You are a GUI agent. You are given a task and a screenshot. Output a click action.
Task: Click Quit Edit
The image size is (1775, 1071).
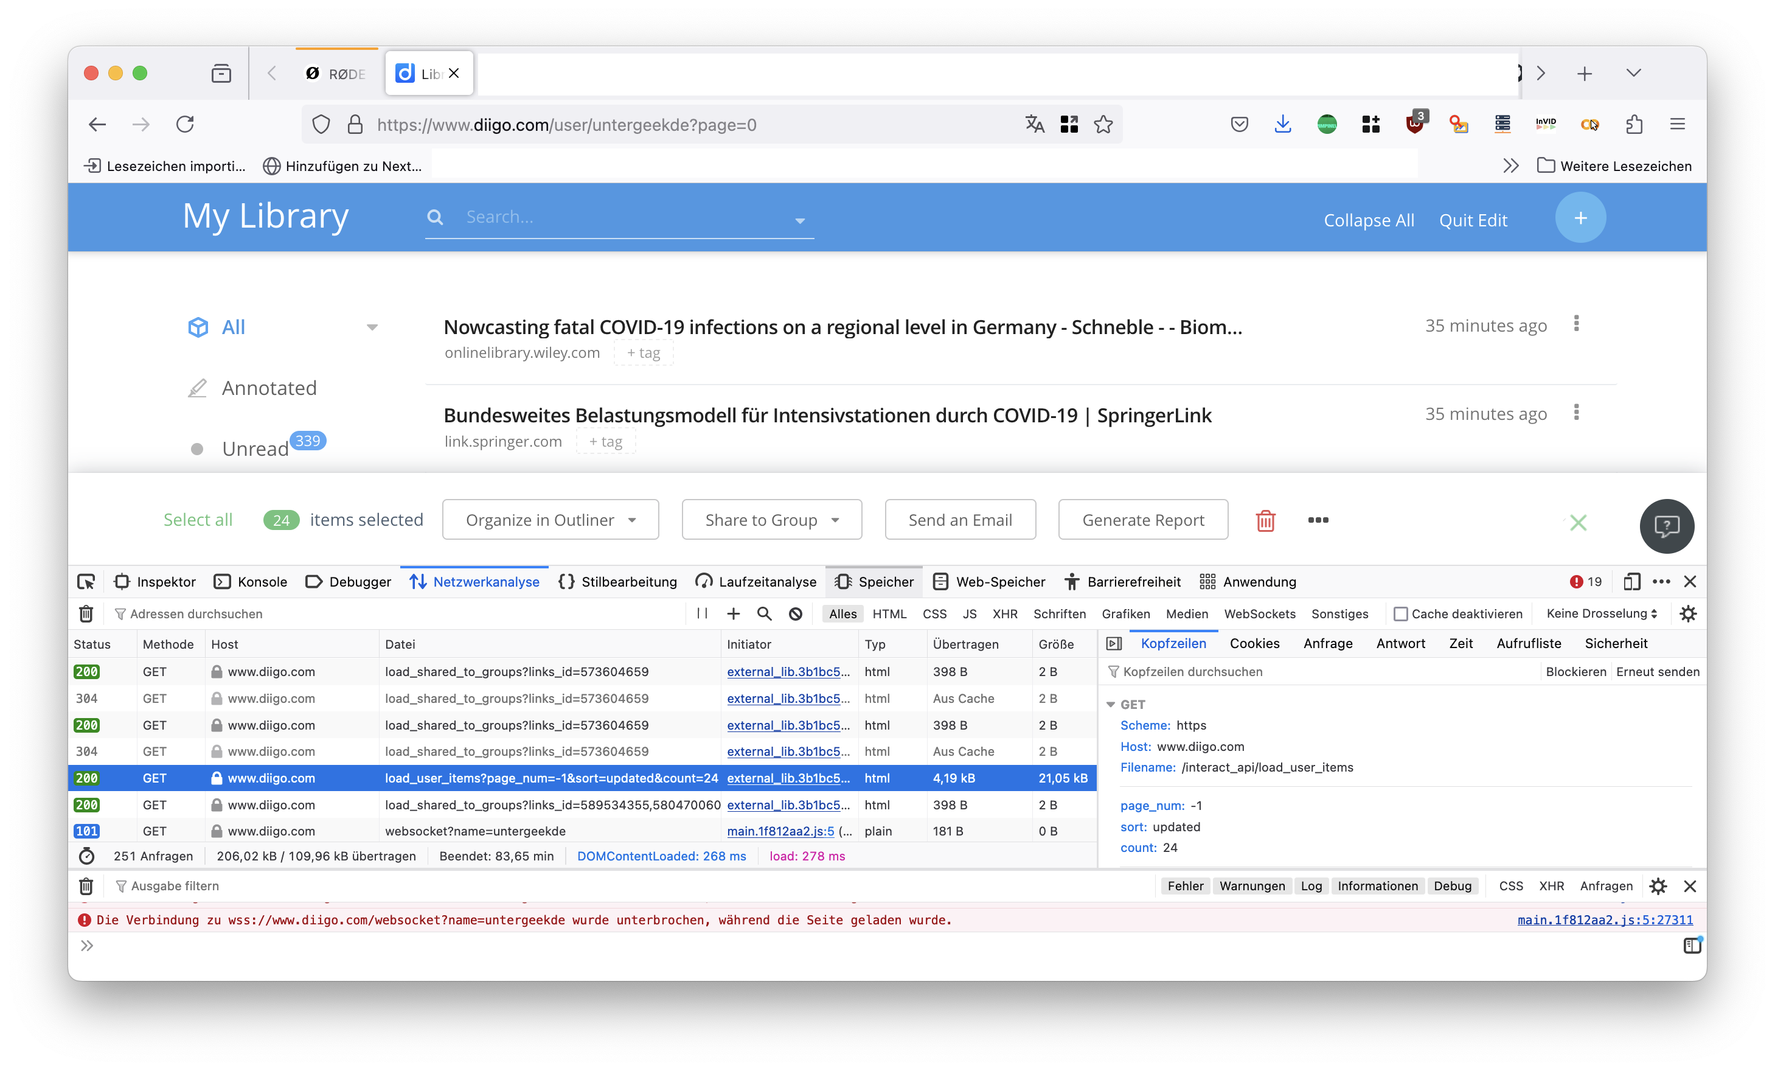point(1473,220)
